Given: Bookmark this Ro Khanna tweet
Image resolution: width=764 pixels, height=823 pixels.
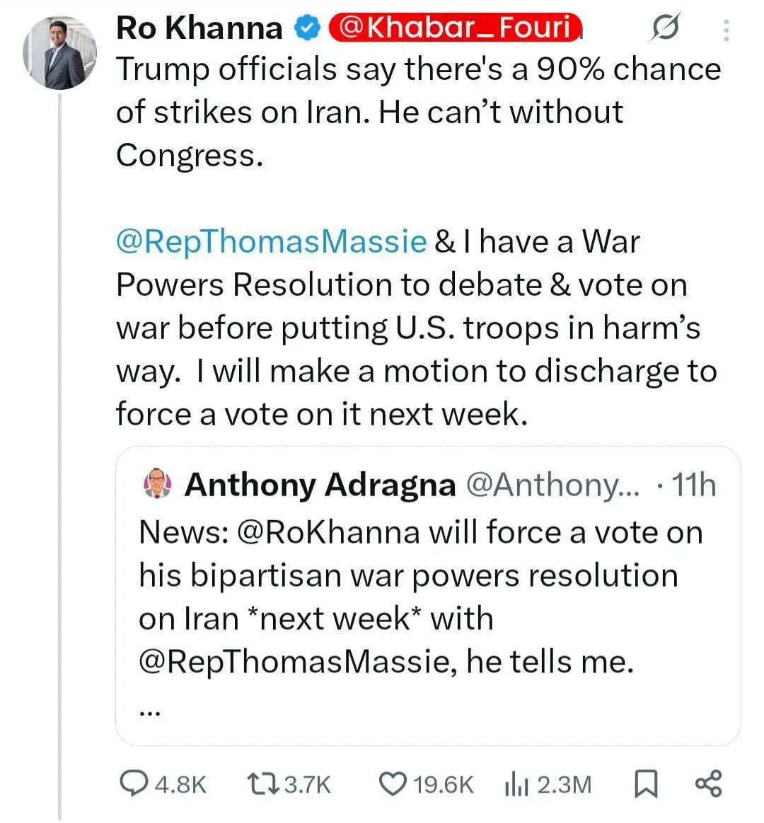Looking at the screenshot, I should click(x=644, y=784).
